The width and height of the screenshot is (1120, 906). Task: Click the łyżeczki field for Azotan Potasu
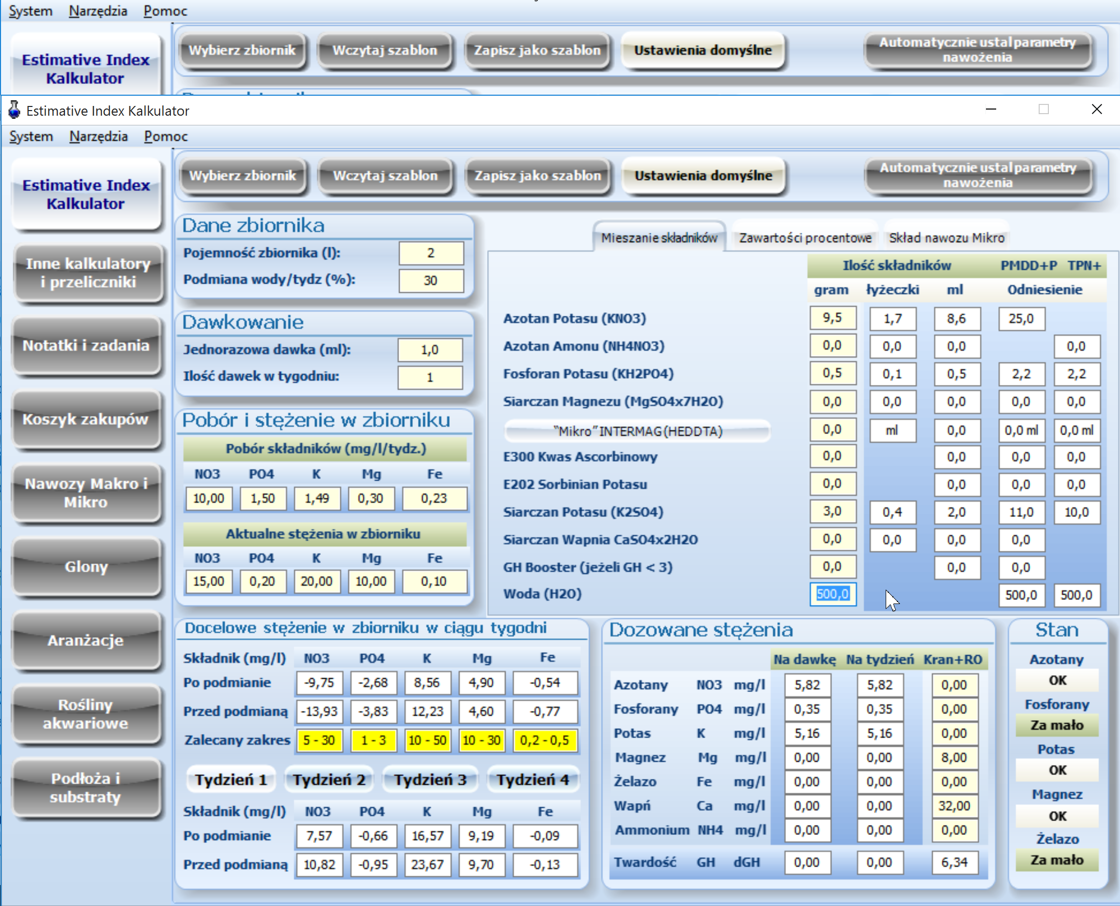click(892, 319)
